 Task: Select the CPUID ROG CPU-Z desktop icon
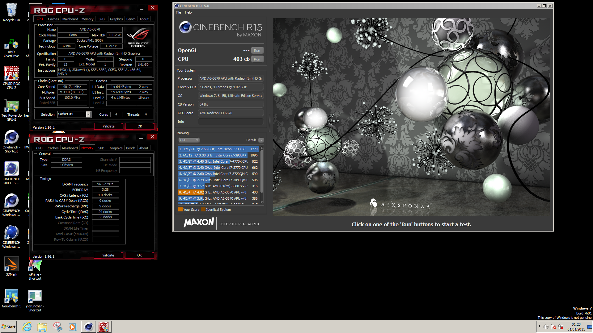[11, 77]
